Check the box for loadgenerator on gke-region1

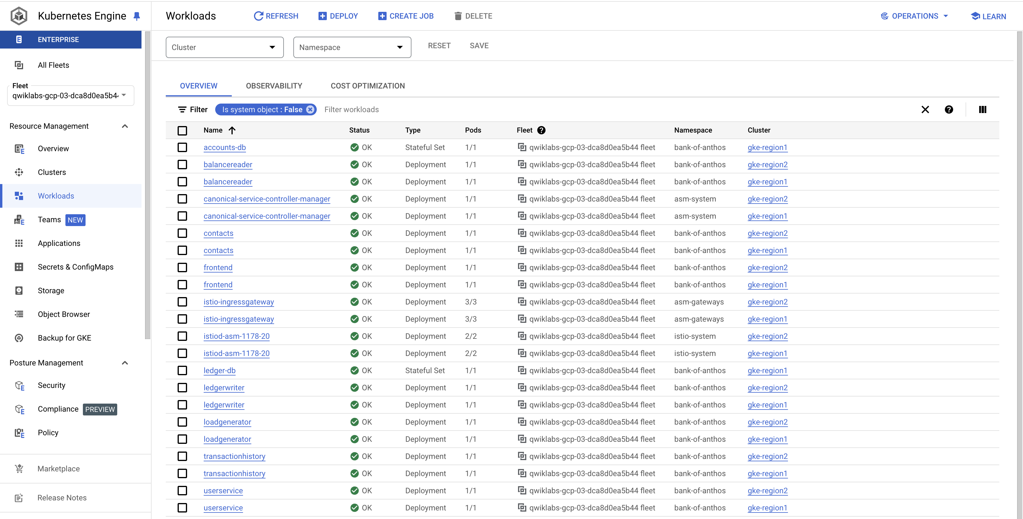tap(182, 439)
